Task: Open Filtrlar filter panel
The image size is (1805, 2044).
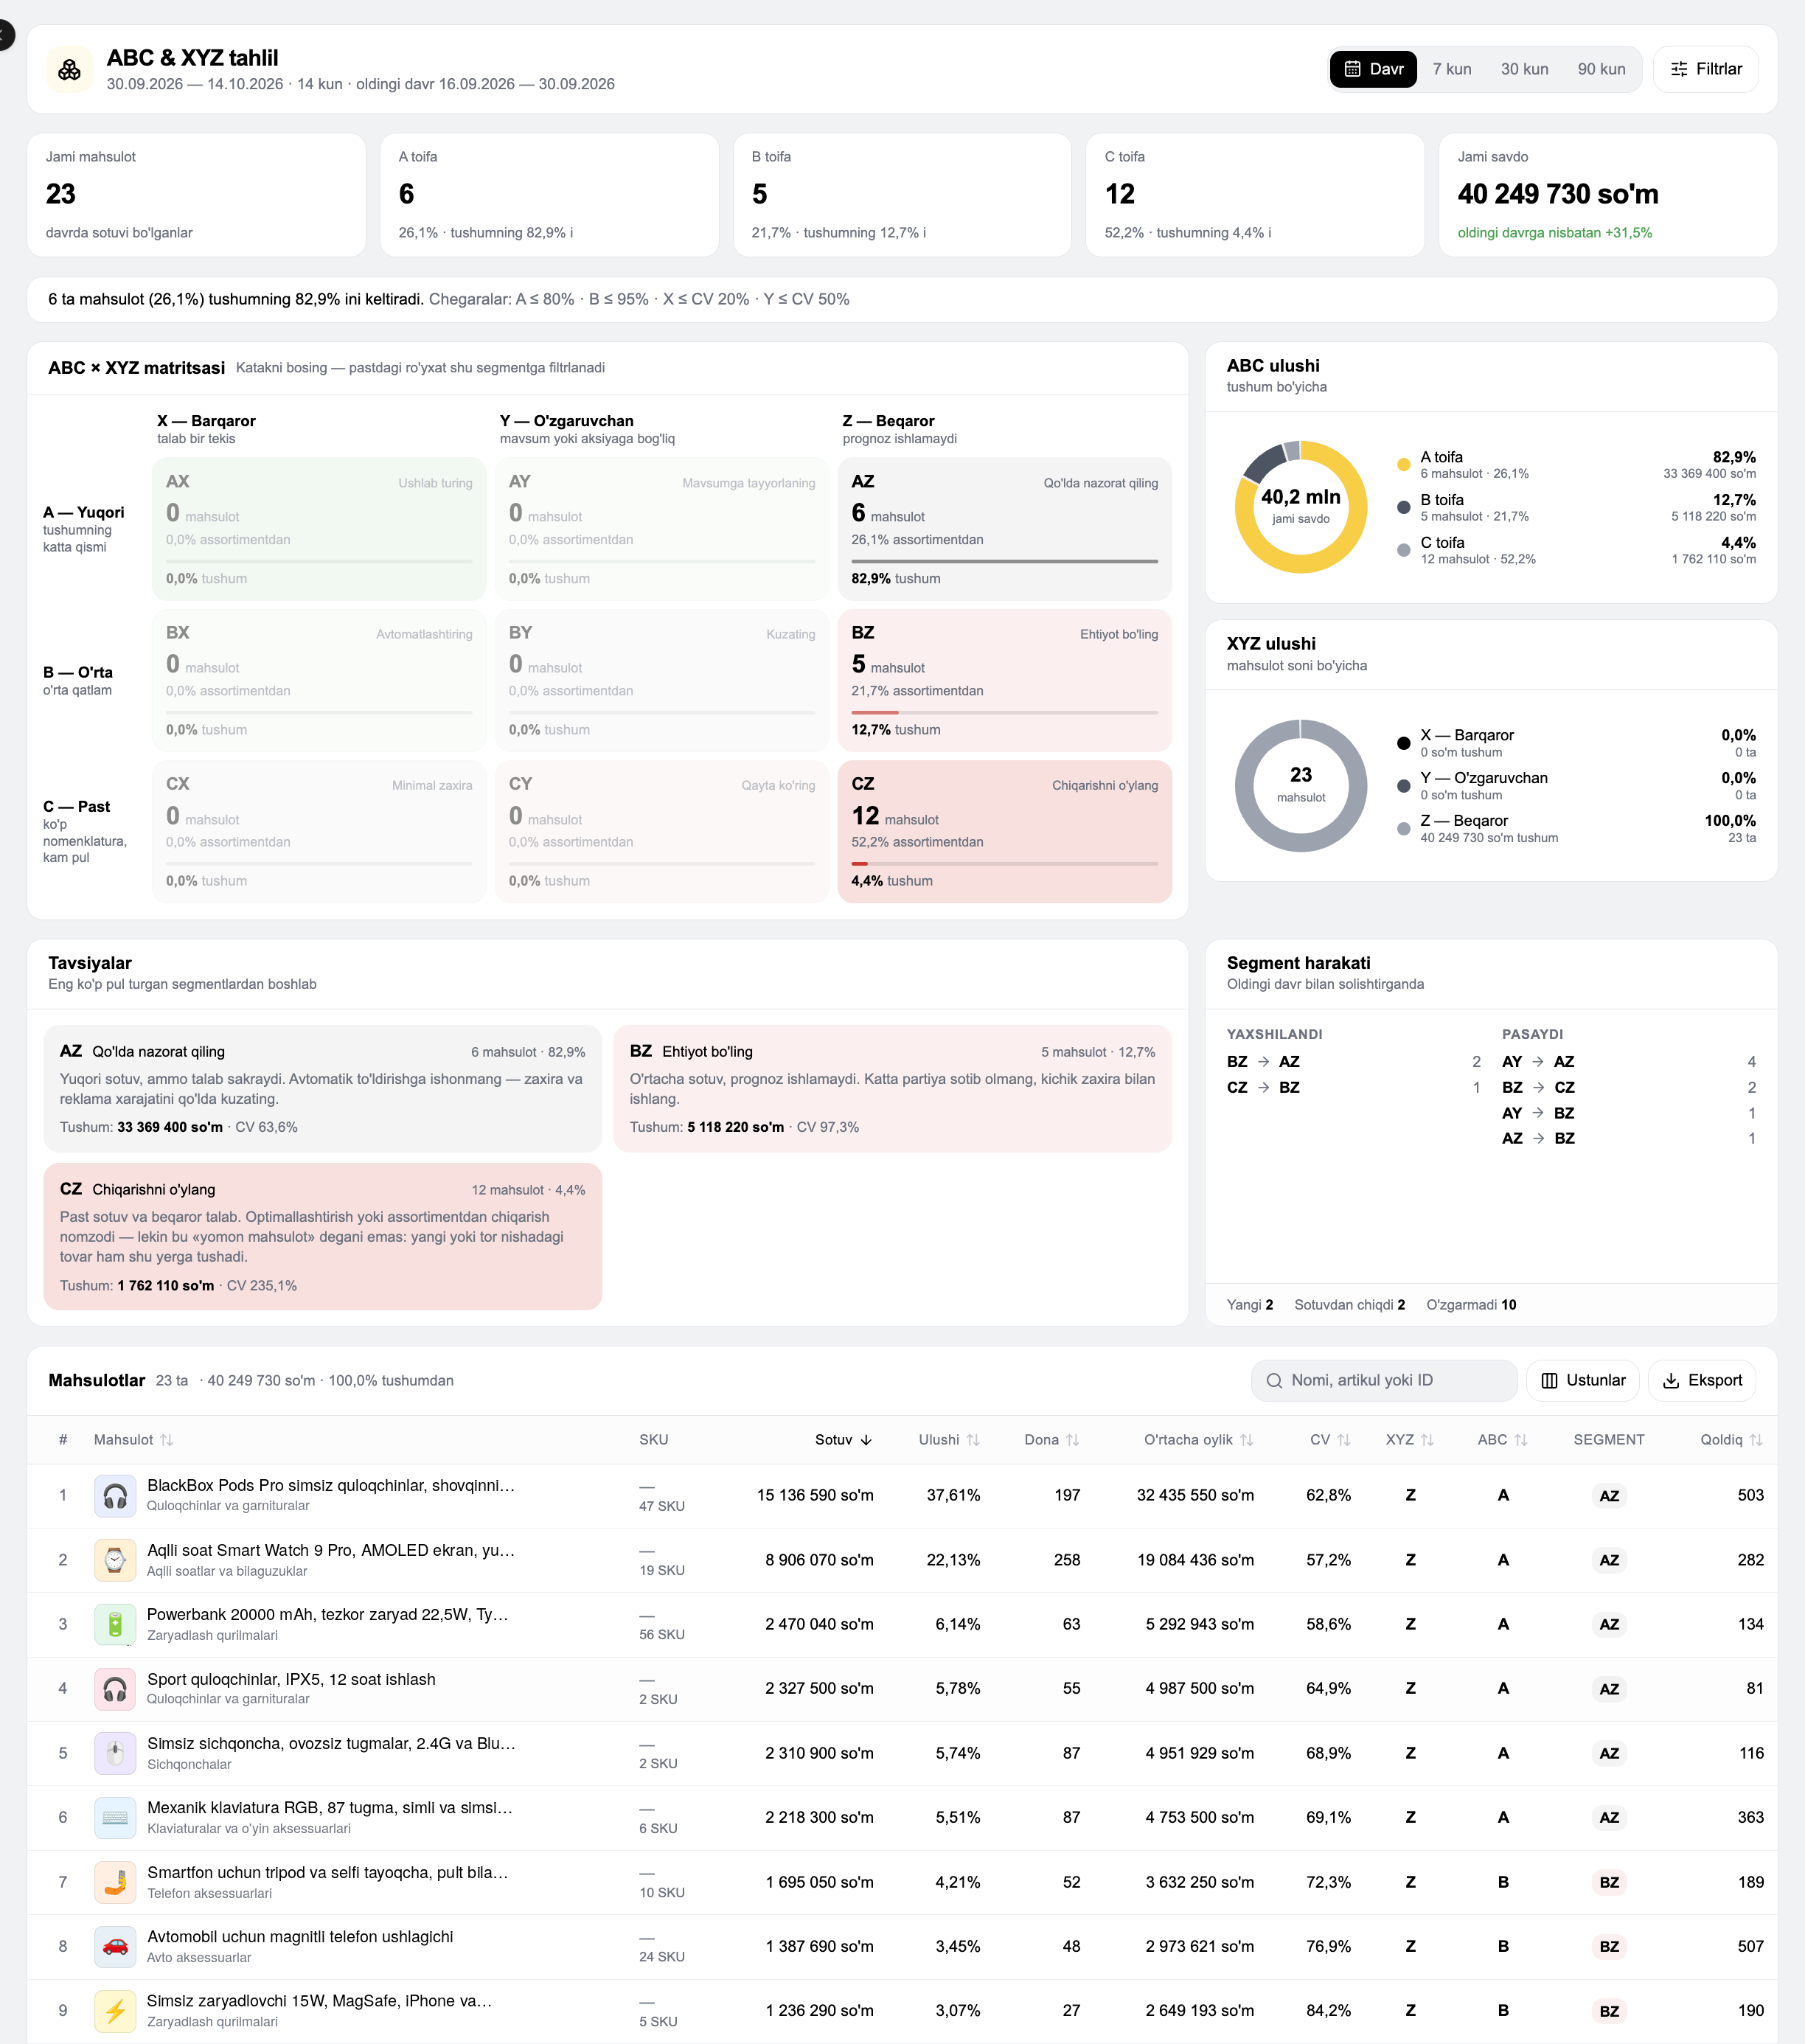Action: (1706, 69)
